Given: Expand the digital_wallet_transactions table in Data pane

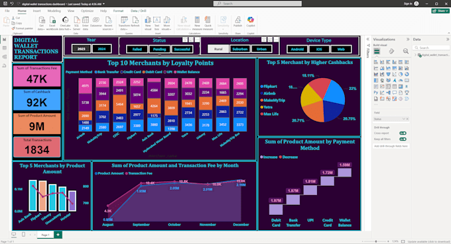Looking at the screenshot, I should click(x=416, y=55).
